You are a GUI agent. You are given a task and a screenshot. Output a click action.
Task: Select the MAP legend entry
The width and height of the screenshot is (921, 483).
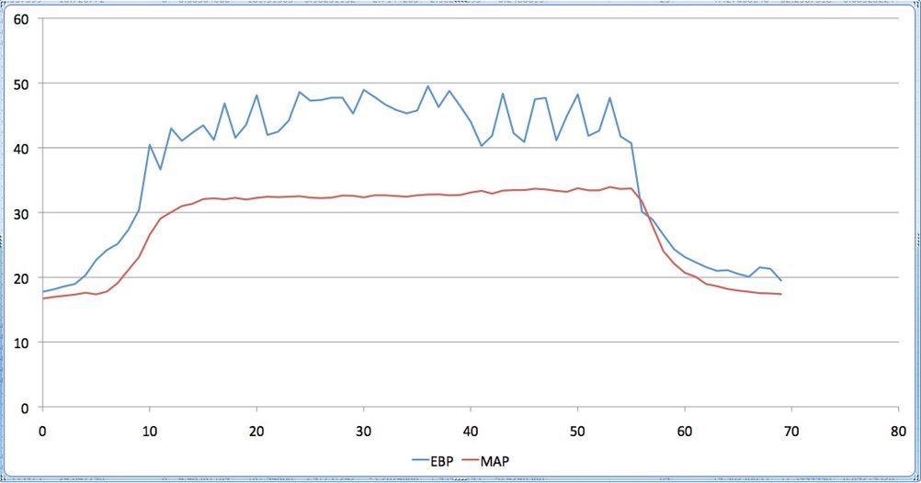pos(485,461)
